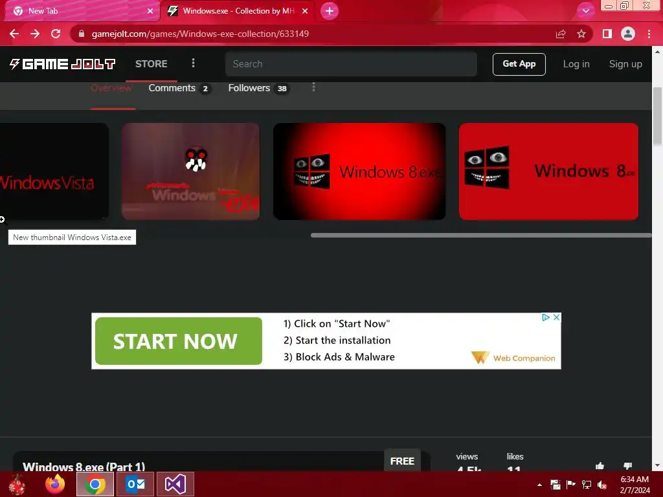The width and height of the screenshot is (663, 497).
Task: Open the Comments tab
Action: point(180,88)
